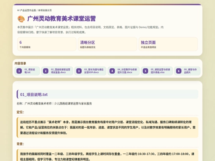The width and height of the screenshot is (215, 161).
Task: Click the number 4 badge in directory
Action: (x=112, y=71)
